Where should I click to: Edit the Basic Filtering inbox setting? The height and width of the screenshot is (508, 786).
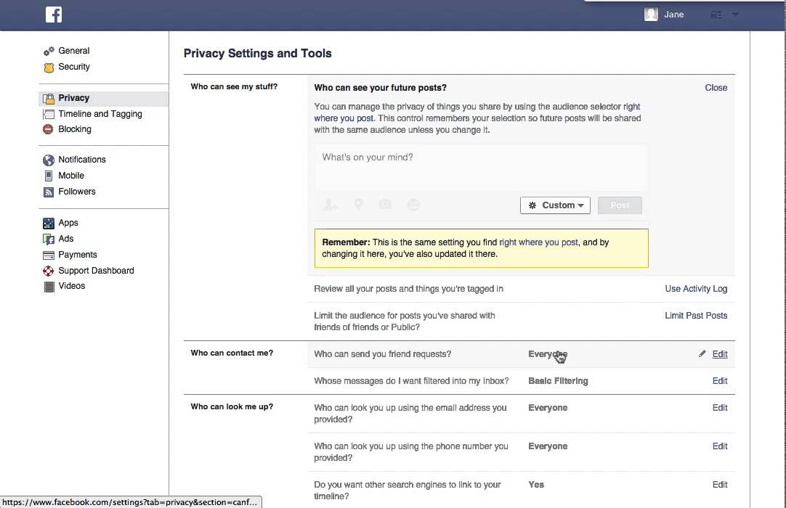(x=720, y=381)
